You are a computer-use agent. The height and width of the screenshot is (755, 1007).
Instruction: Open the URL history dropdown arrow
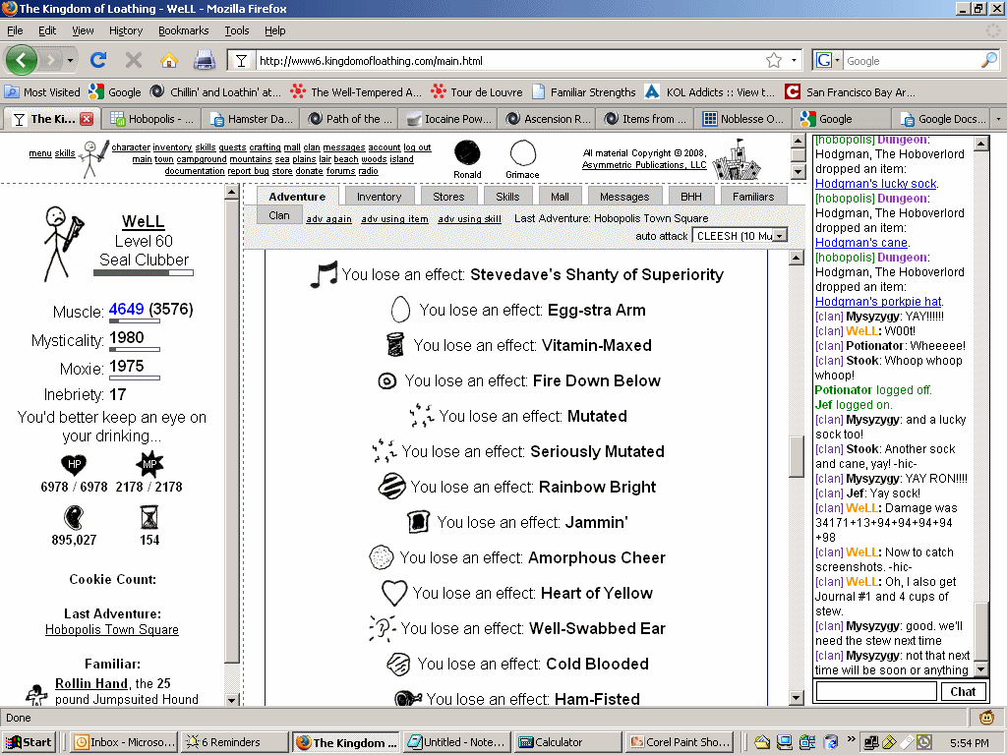pos(795,61)
